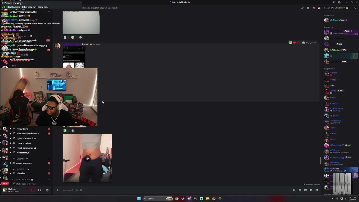Forward the hovered message
Image resolution: width=359 pixels, height=202 pixels.
pos(311,43)
